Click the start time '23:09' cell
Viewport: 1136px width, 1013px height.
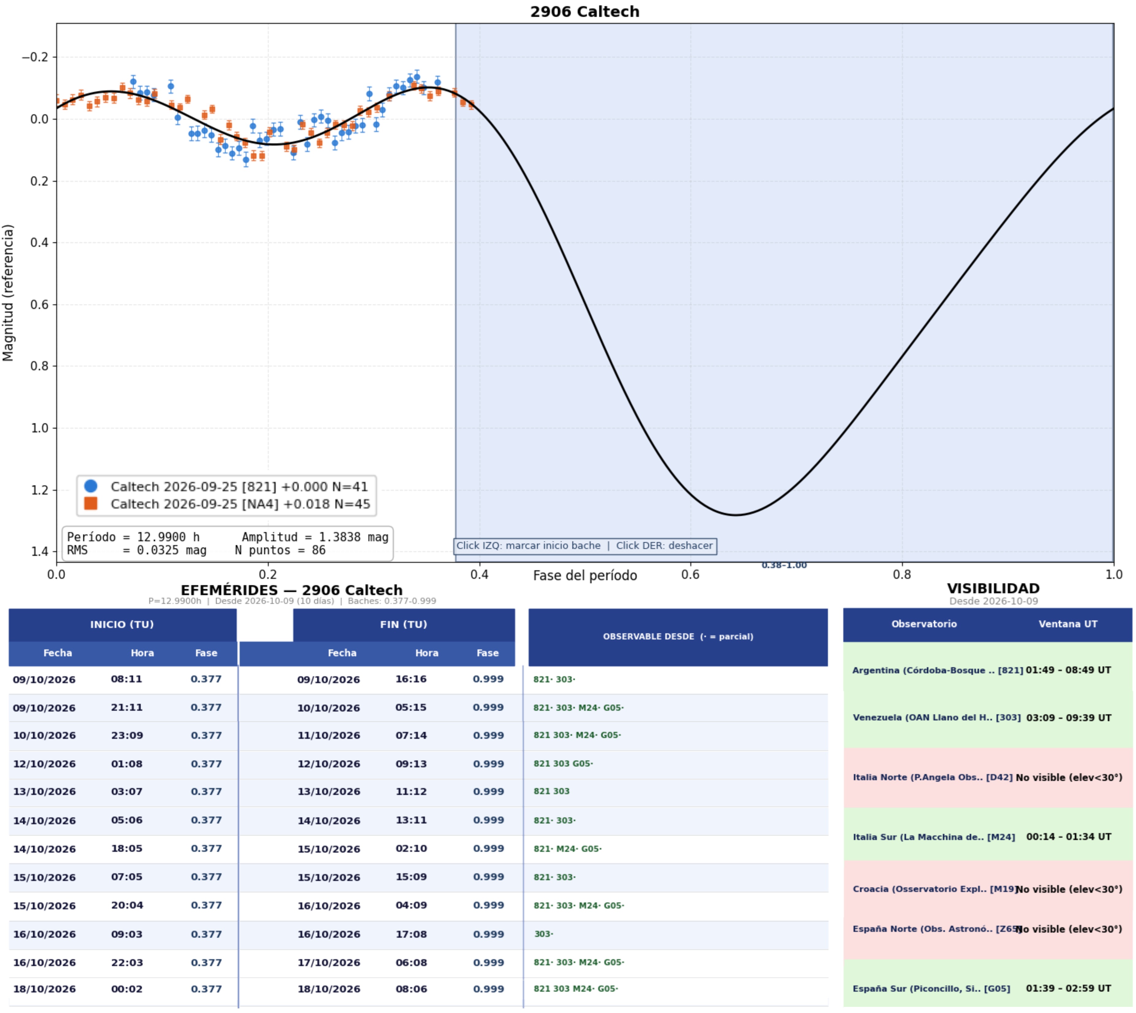tap(127, 735)
